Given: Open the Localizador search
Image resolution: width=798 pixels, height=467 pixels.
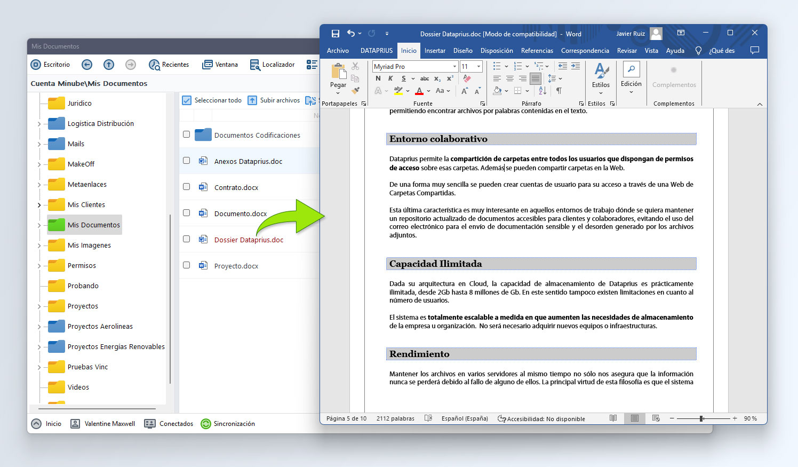Looking at the screenshot, I should tap(272, 65).
